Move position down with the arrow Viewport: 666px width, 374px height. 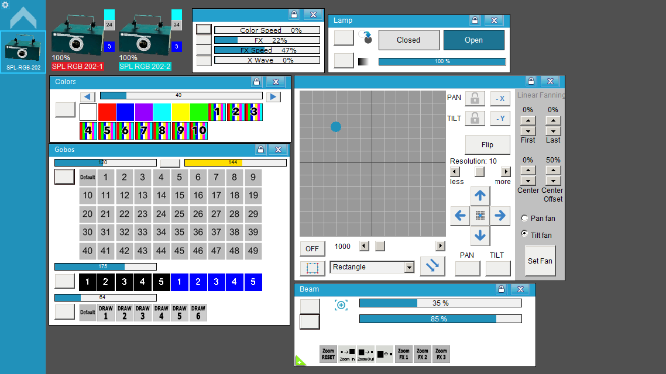click(480, 236)
